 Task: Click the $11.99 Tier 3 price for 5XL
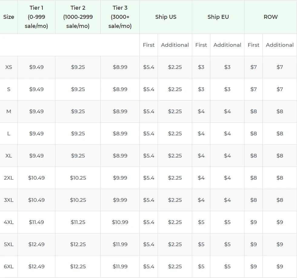click(x=120, y=244)
